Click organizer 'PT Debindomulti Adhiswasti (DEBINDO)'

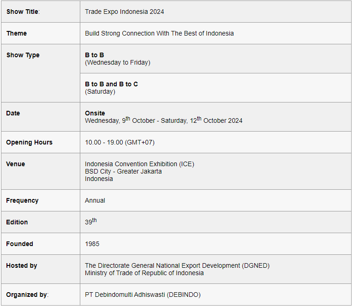143,295
